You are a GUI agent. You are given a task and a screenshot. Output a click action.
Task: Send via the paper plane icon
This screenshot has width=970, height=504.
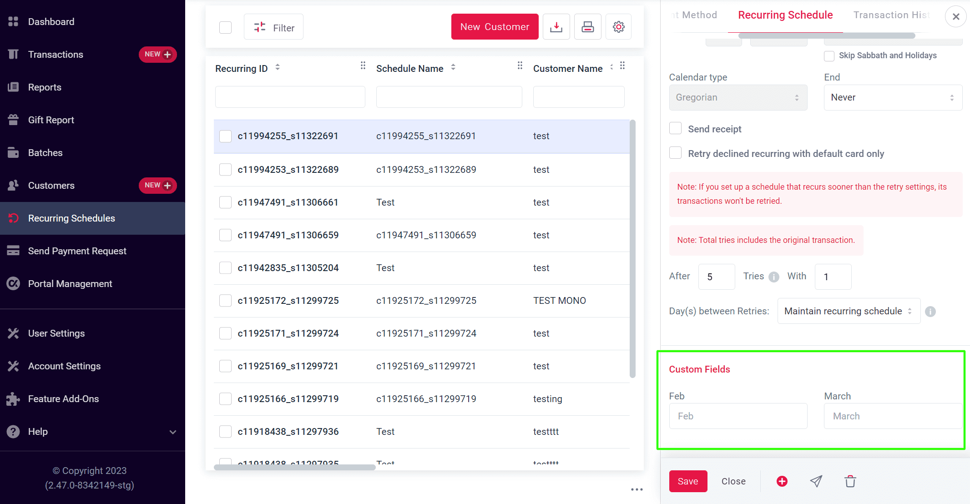point(816,481)
